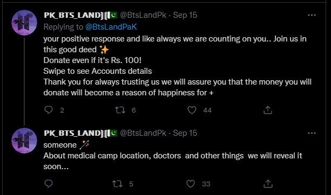Retweet the medical camp tweet
The width and height of the screenshot is (331, 195).
click(117, 184)
